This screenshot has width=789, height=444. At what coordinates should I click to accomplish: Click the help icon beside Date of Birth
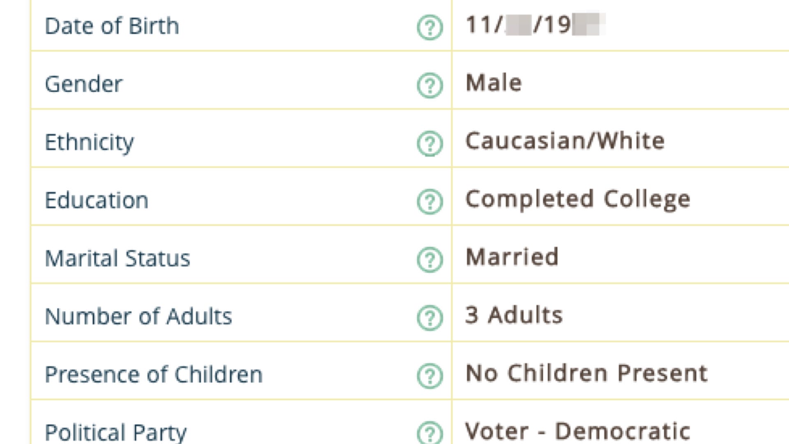click(430, 27)
